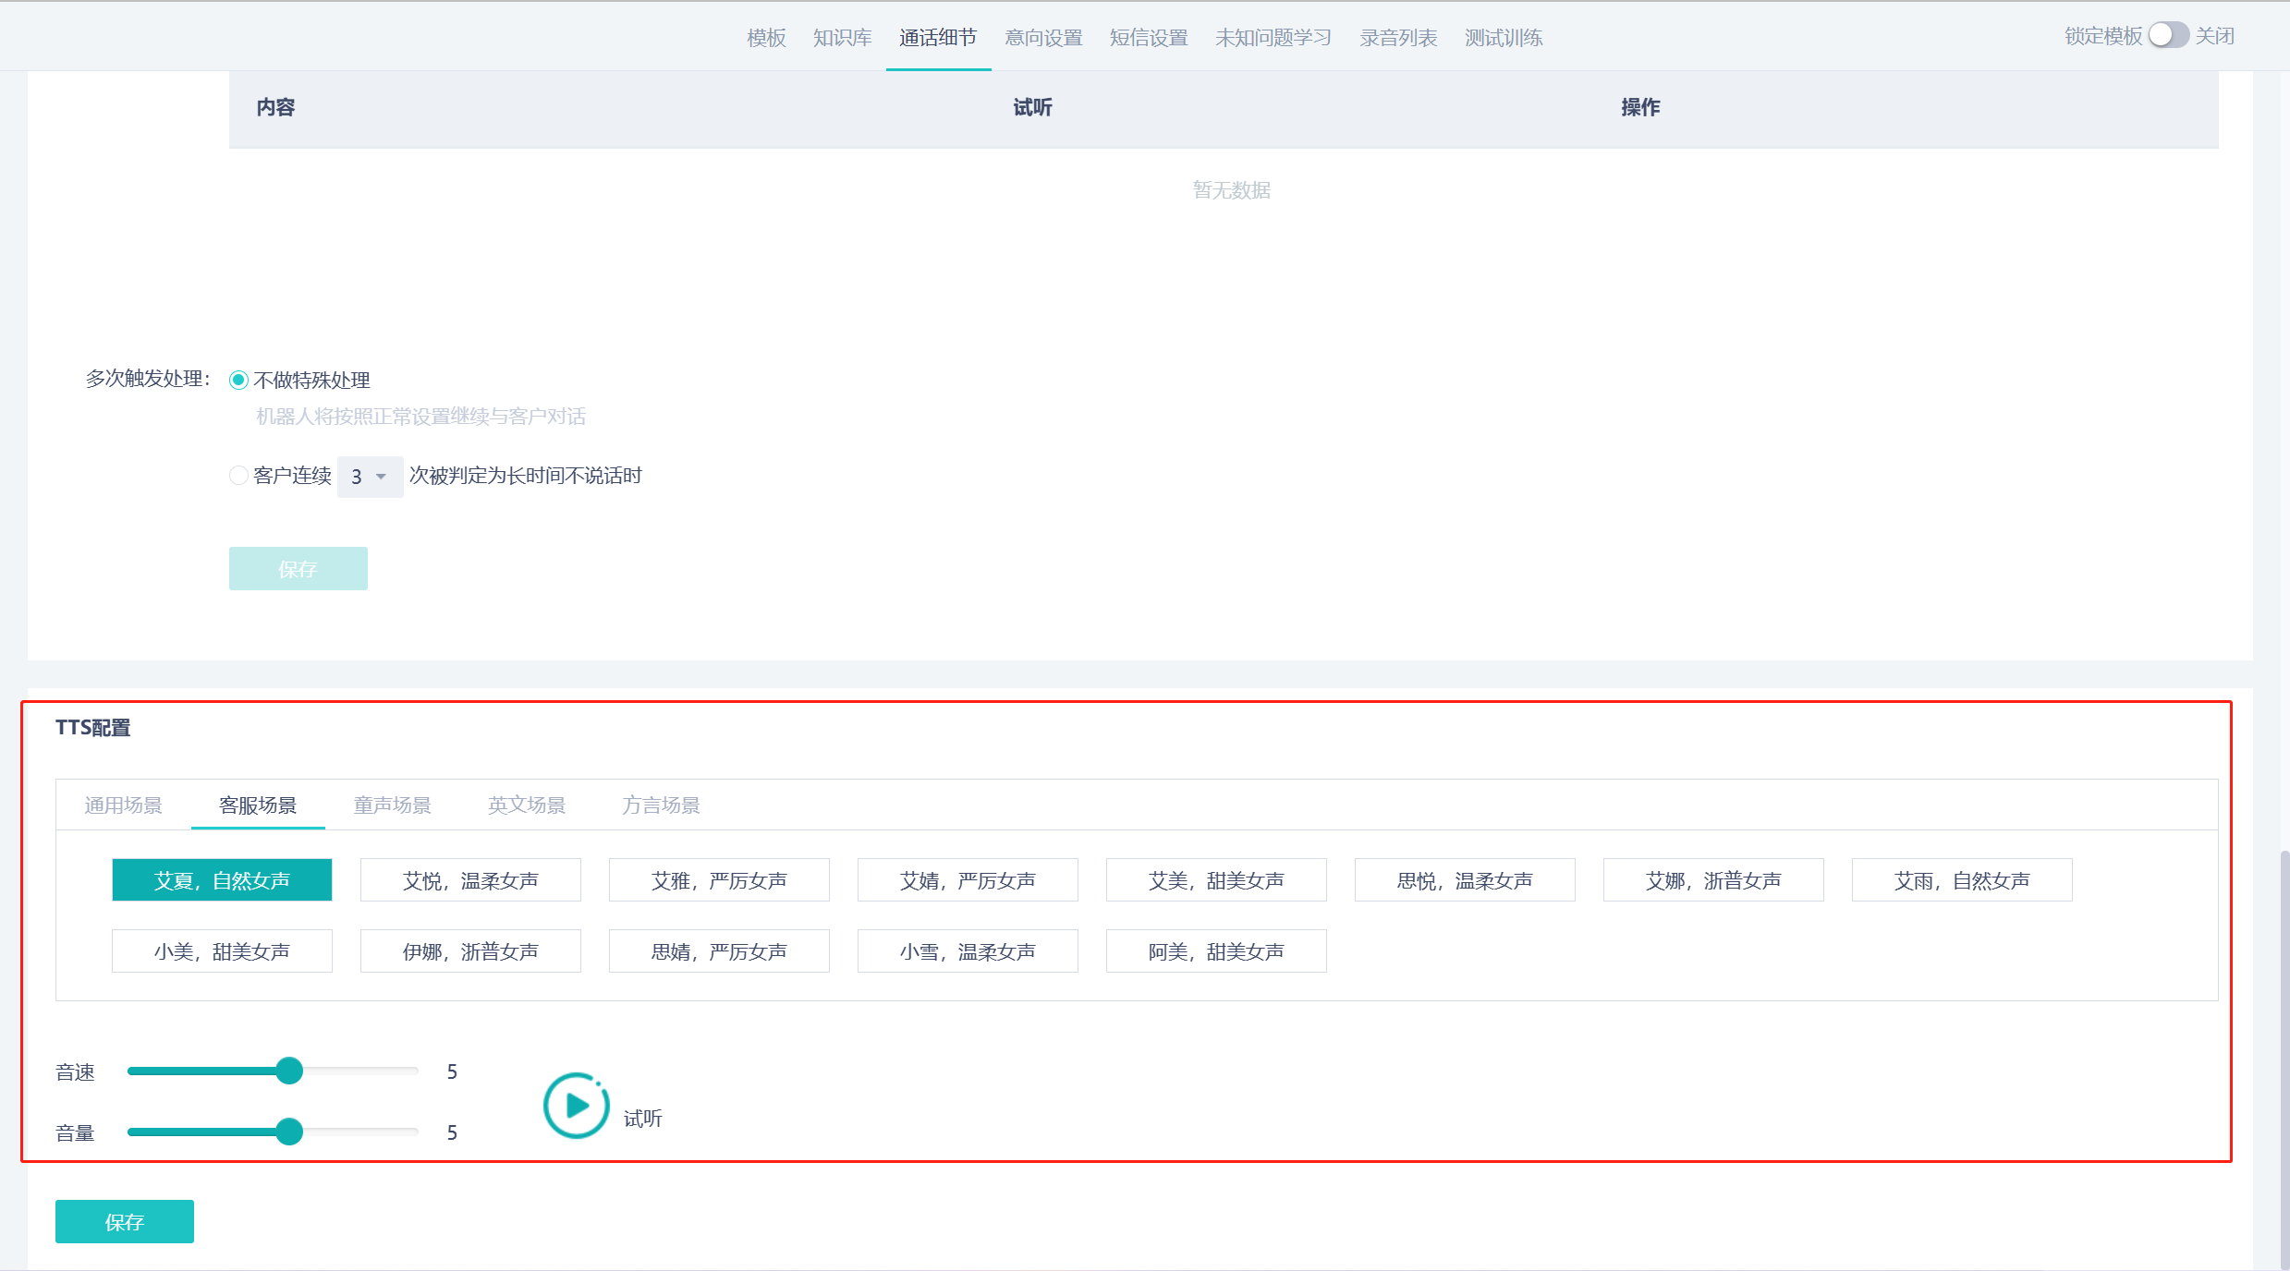Click the 内容 column header

[x=275, y=107]
